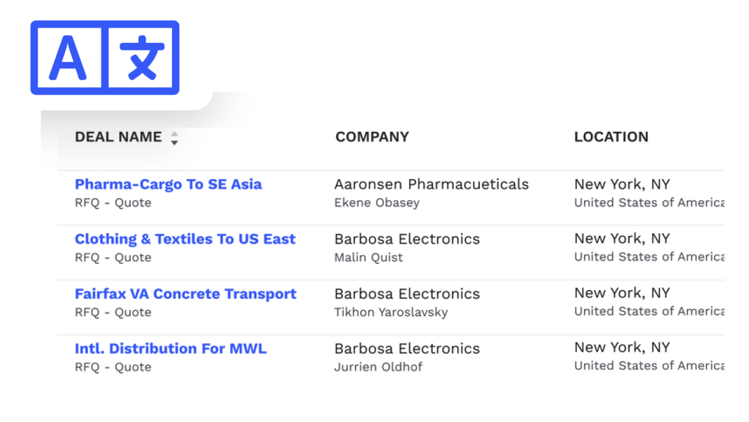Viewport: 749px width, 422px height.
Task: Select contact Ekene Obasey
Action: point(377,203)
